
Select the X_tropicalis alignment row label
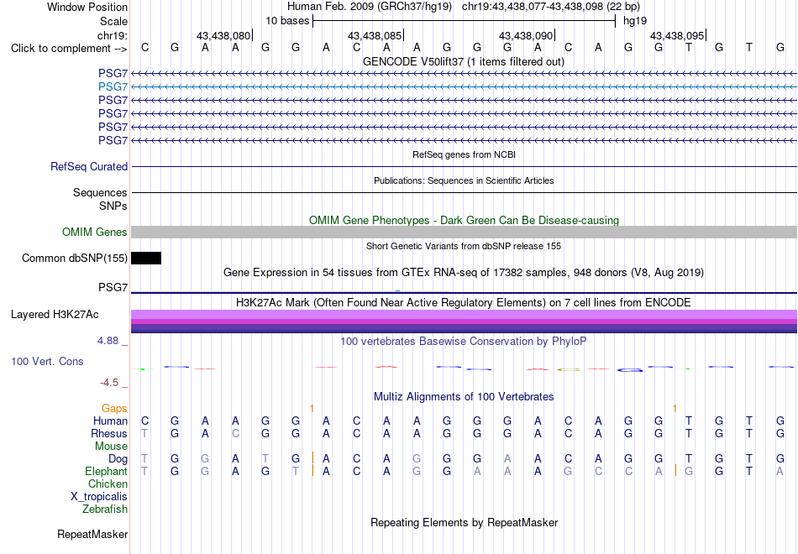point(99,497)
